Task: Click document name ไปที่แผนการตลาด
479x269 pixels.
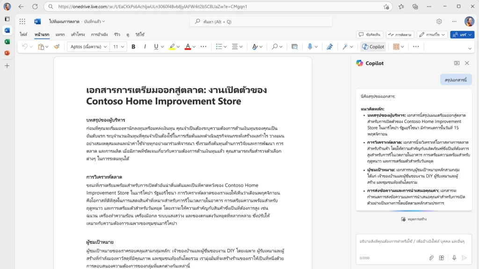Action: pos(64,21)
